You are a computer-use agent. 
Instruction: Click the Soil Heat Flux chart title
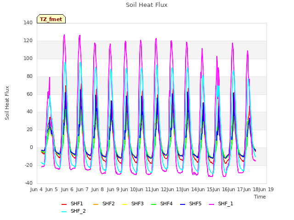(x=147, y=5)
